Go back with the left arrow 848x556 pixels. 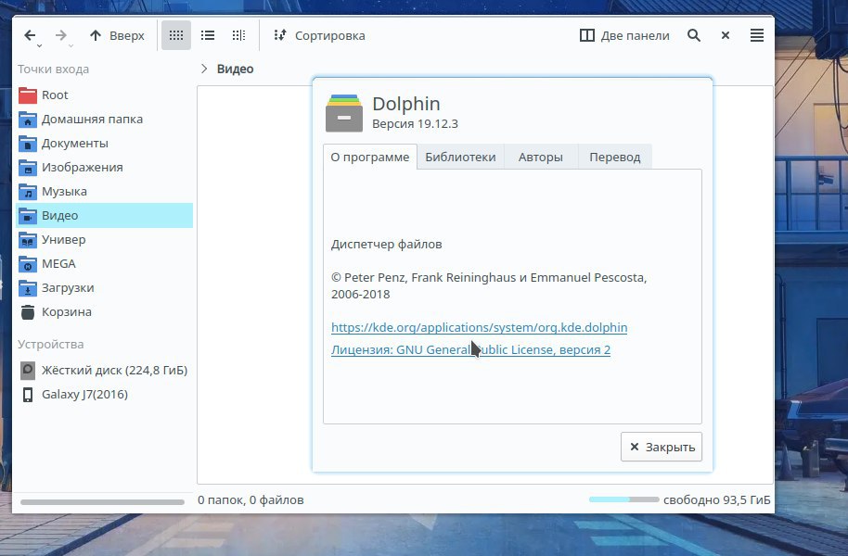pos(30,35)
